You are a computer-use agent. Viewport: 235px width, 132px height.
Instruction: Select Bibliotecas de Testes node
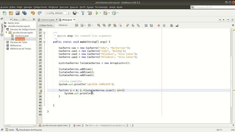pyautogui.click(x=21, y=49)
